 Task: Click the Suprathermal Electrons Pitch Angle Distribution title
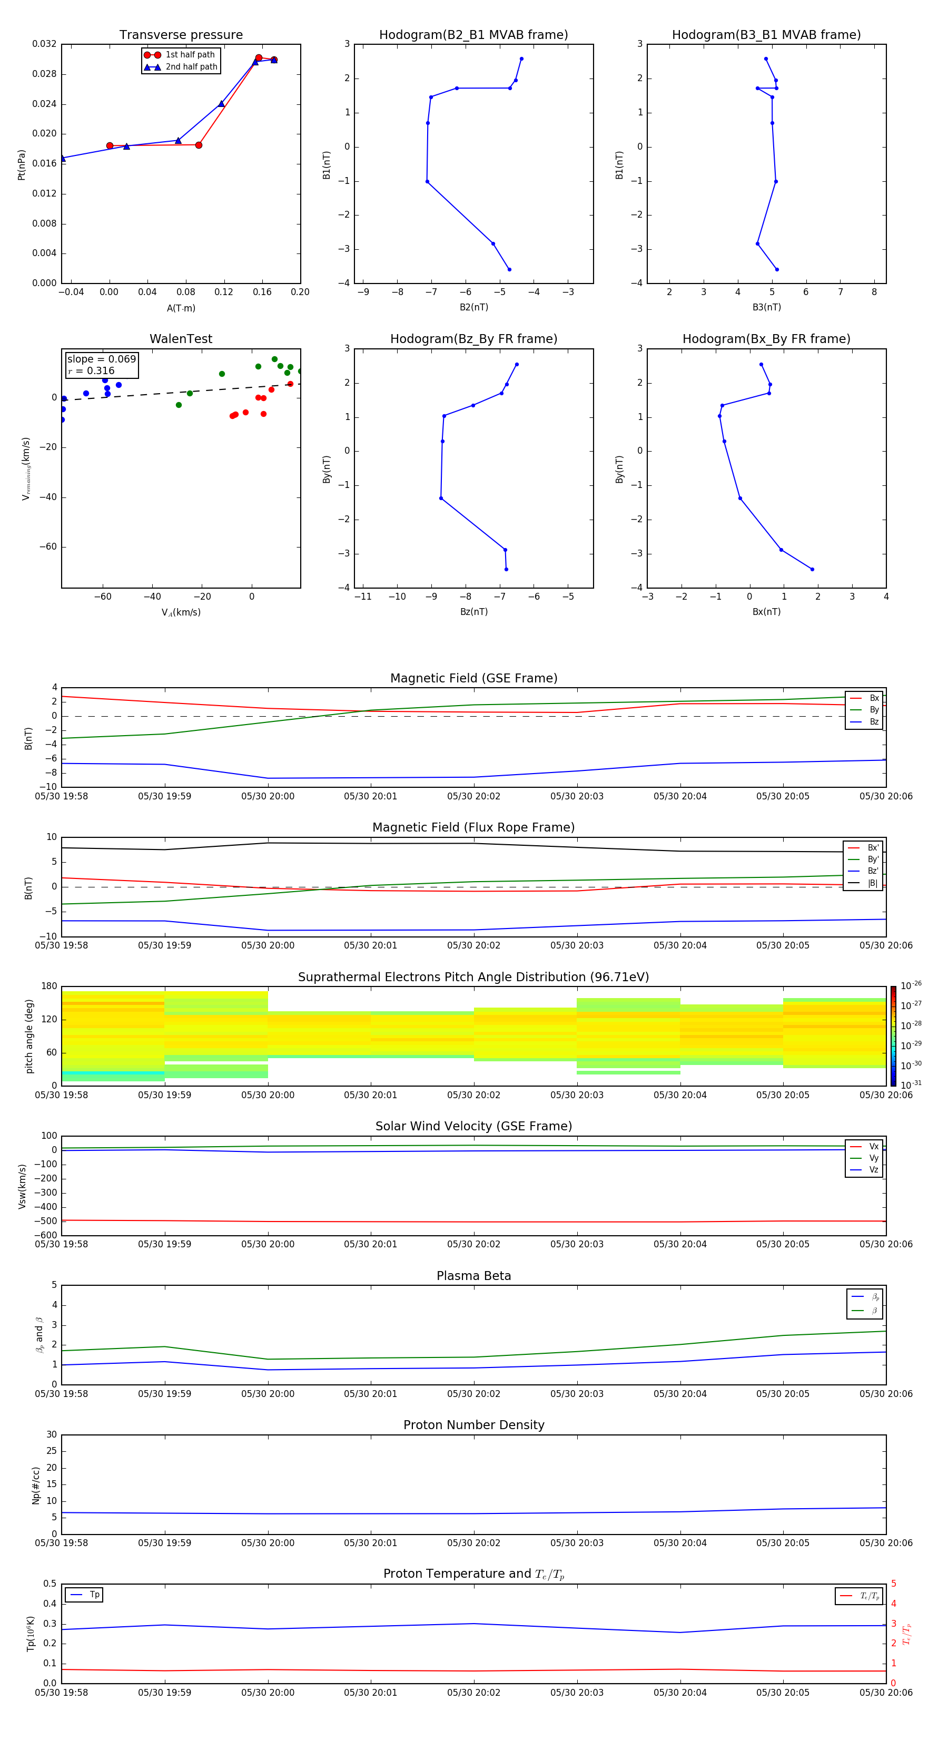[x=473, y=977]
